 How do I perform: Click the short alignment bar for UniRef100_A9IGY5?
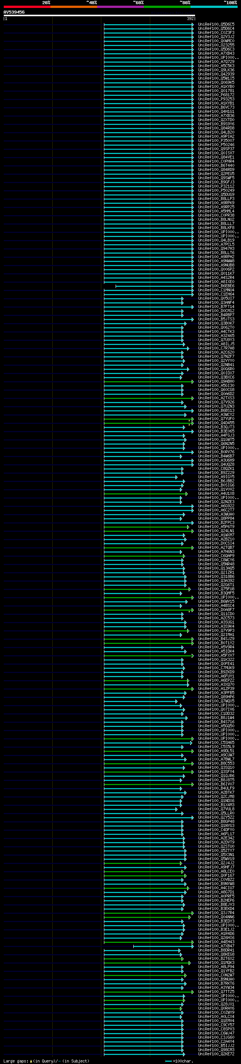click(140, 477)
